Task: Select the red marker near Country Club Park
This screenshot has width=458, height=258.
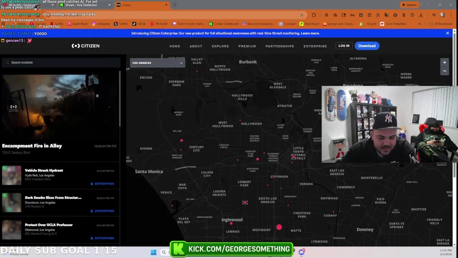Action: (258, 159)
